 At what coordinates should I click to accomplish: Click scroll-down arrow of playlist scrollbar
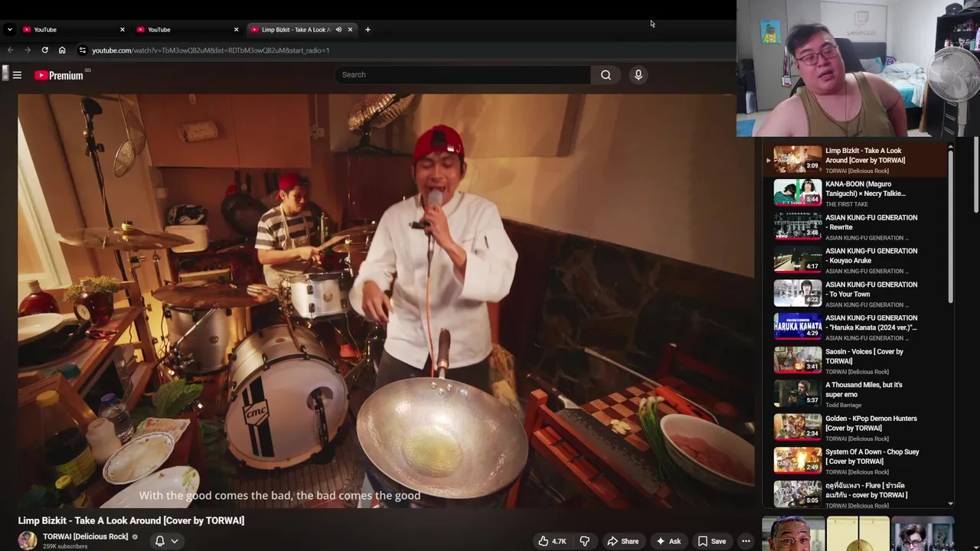(951, 503)
